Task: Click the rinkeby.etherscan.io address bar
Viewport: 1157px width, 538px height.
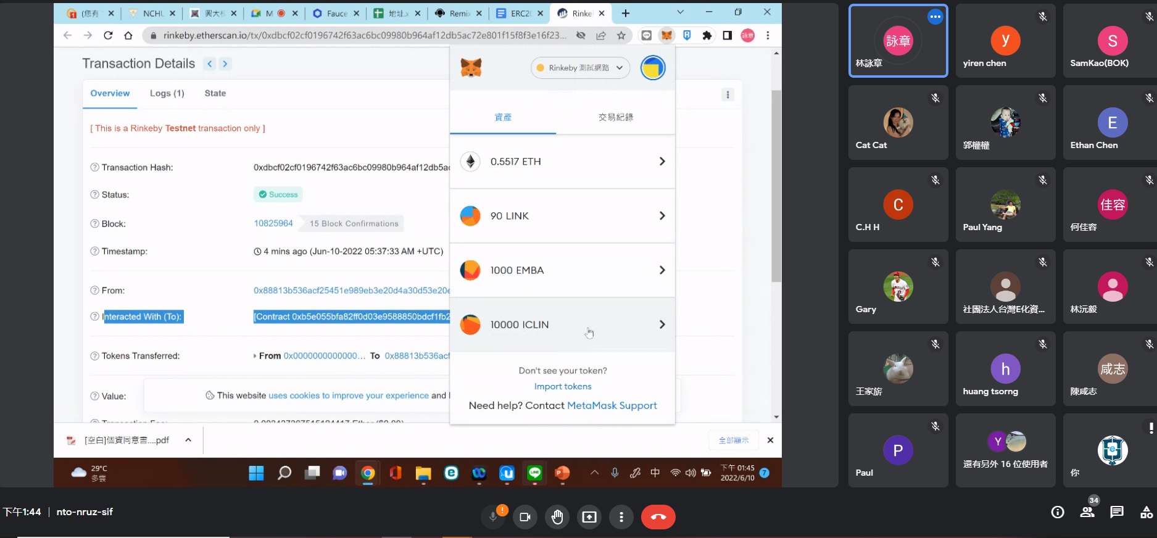Action: [364, 35]
